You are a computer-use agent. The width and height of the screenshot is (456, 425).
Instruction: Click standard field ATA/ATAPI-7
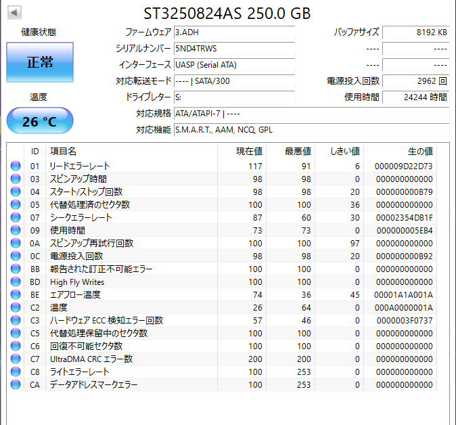(311, 114)
